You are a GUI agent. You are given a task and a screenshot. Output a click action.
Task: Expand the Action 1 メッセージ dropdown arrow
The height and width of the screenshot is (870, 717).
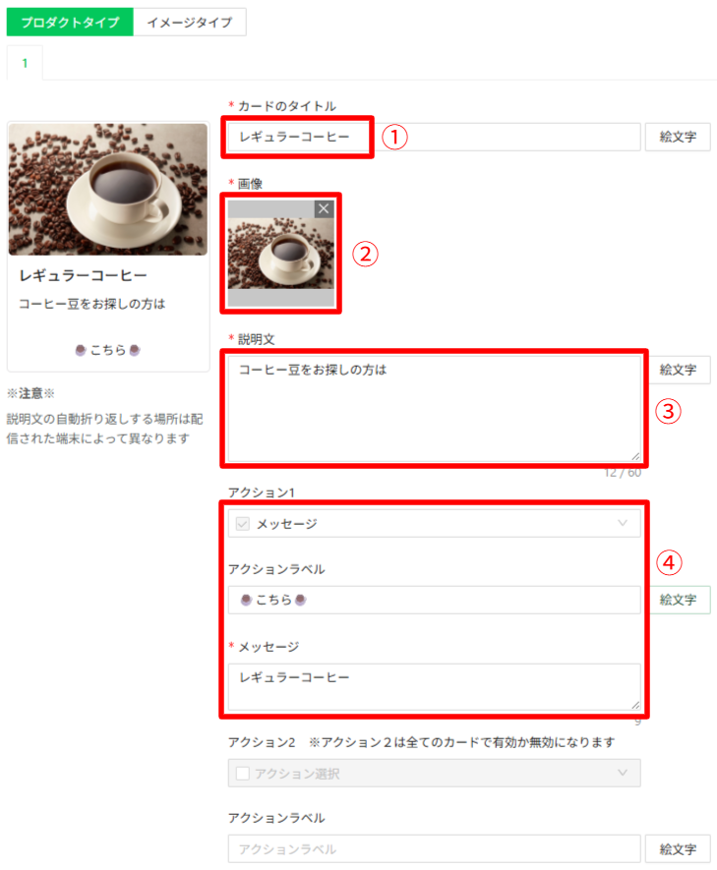click(623, 523)
